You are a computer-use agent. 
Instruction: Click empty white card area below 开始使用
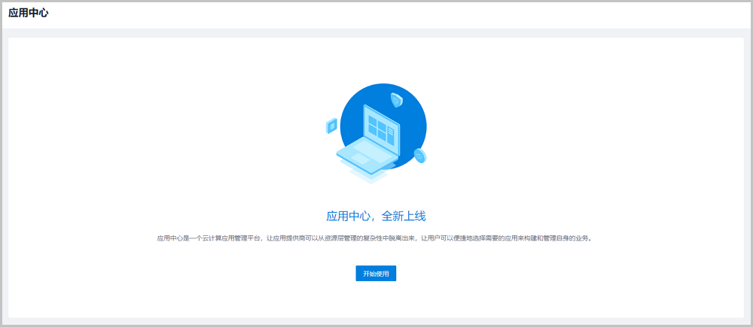point(376,301)
